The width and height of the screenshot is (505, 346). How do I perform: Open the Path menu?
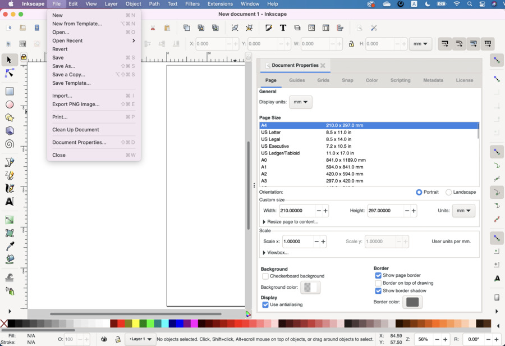click(x=154, y=4)
